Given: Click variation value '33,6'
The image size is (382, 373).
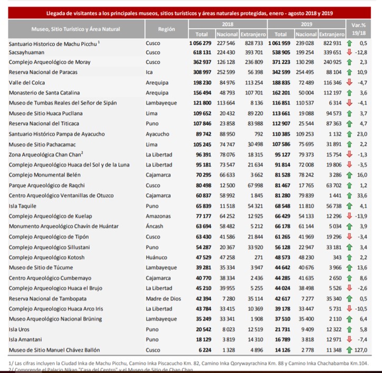Looking at the screenshot, I should pyautogui.click(x=362, y=195).
